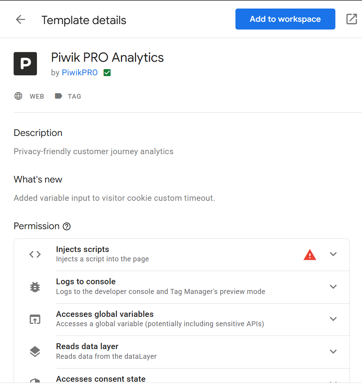Click the Accesses global variables icon
Image resolution: width=362 pixels, height=386 pixels.
pos(35,319)
